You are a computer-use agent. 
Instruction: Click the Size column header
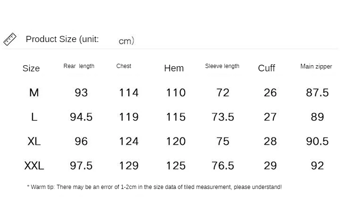click(31, 68)
